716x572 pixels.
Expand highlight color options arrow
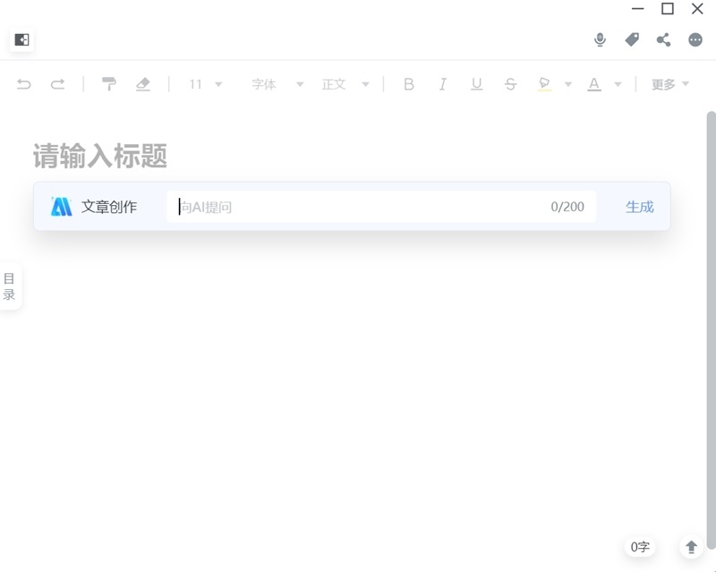[568, 84]
